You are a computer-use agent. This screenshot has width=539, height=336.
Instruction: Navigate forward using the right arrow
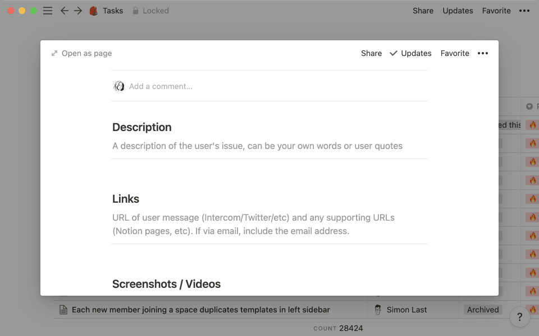pos(79,10)
